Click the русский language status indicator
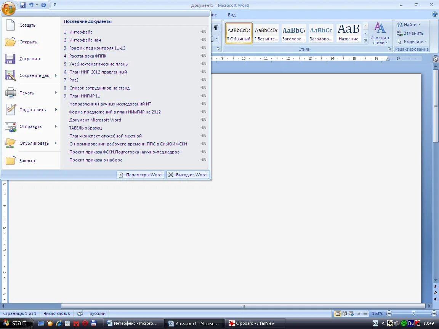This screenshot has height=329, width=439. pyautogui.click(x=98, y=313)
